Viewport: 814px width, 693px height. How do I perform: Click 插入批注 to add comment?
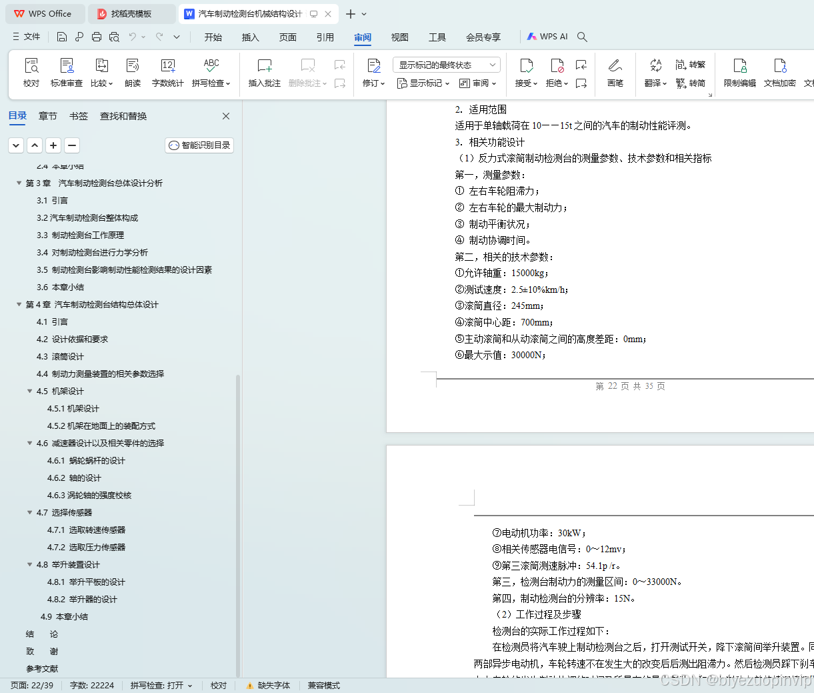pyautogui.click(x=265, y=73)
